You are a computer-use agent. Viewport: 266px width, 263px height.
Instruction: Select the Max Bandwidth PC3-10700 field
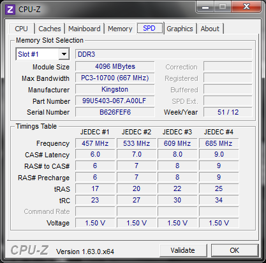point(115,78)
